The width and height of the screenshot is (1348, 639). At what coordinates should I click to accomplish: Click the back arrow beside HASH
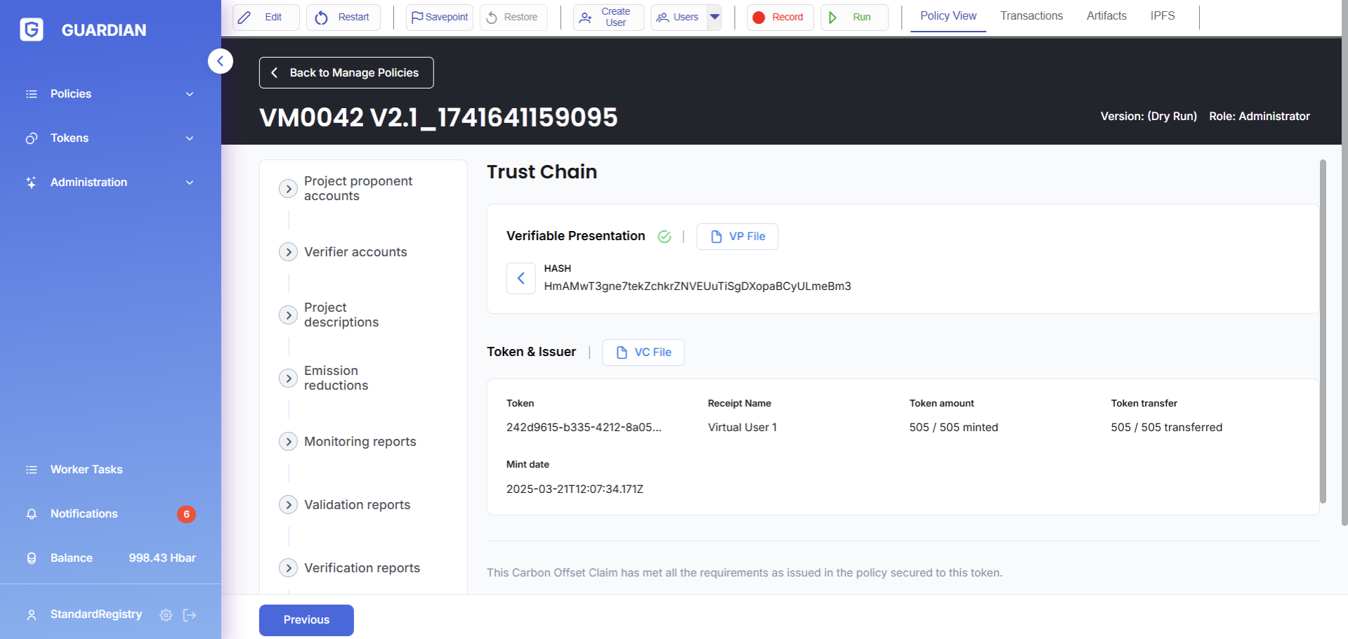point(521,278)
